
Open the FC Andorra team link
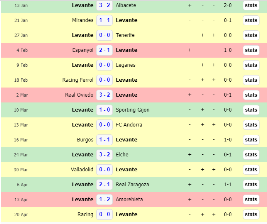(x=129, y=125)
